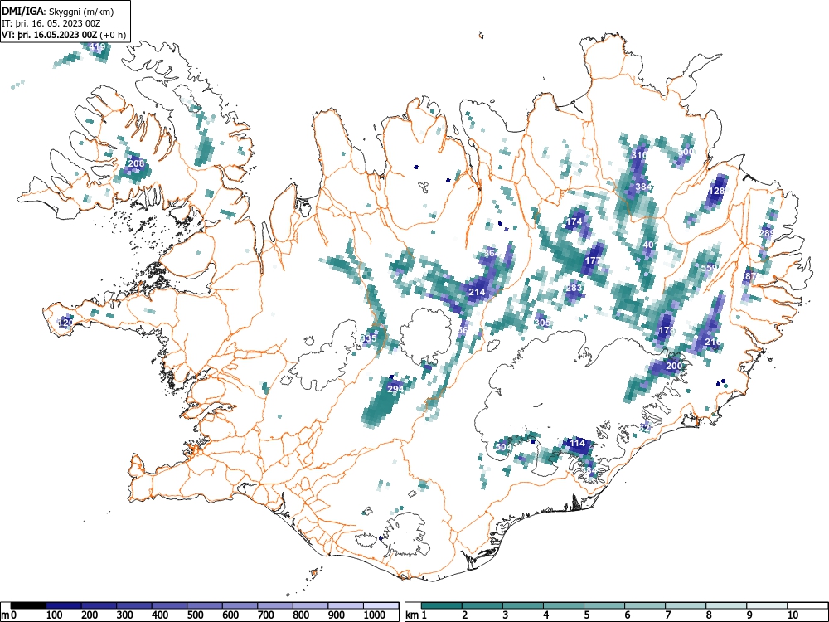This screenshot has height=622, width=829.
Task: Click the 300 tick on the m legend
Action: coord(125,615)
